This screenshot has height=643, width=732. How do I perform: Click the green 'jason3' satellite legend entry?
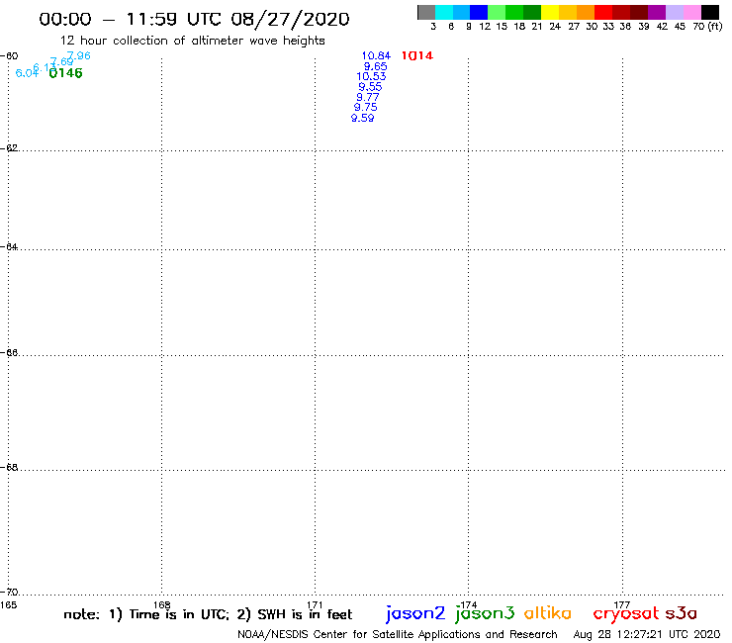485,613
